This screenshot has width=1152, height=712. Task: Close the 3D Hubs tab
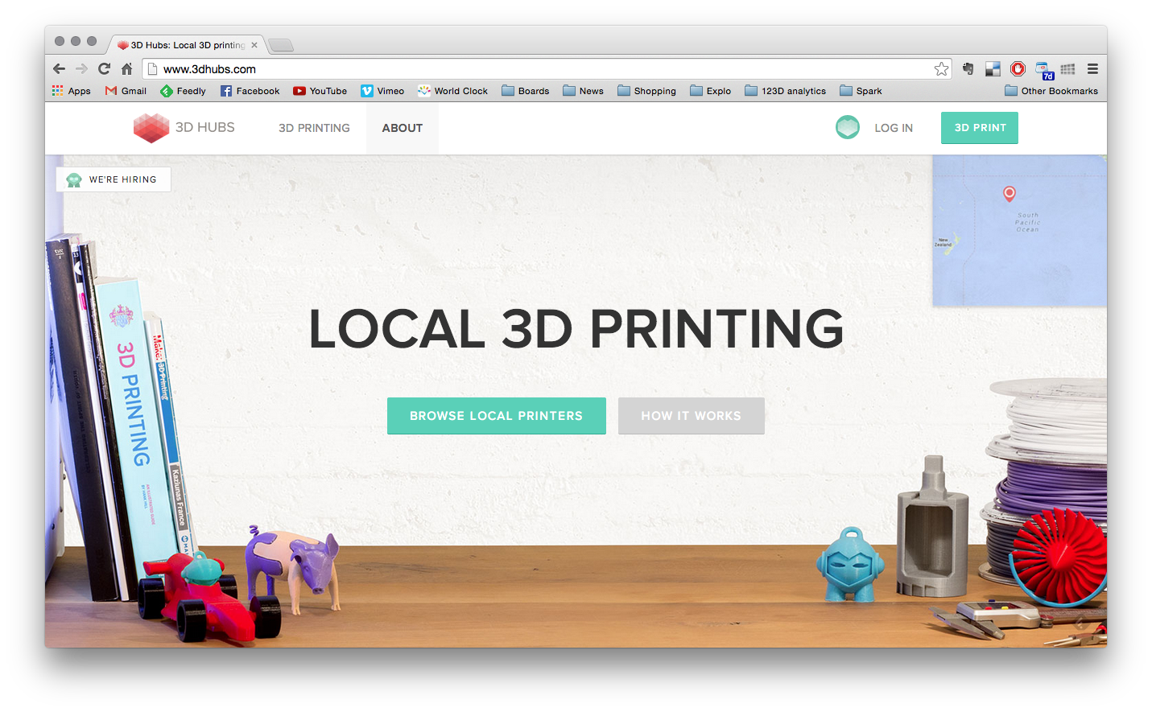coord(254,45)
